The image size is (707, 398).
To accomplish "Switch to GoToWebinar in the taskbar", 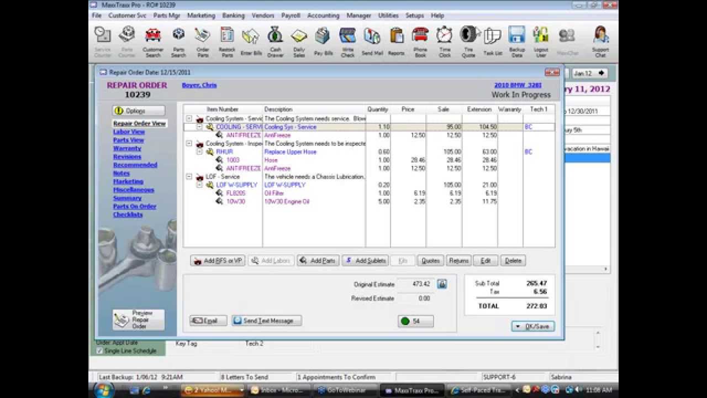I will point(346,390).
